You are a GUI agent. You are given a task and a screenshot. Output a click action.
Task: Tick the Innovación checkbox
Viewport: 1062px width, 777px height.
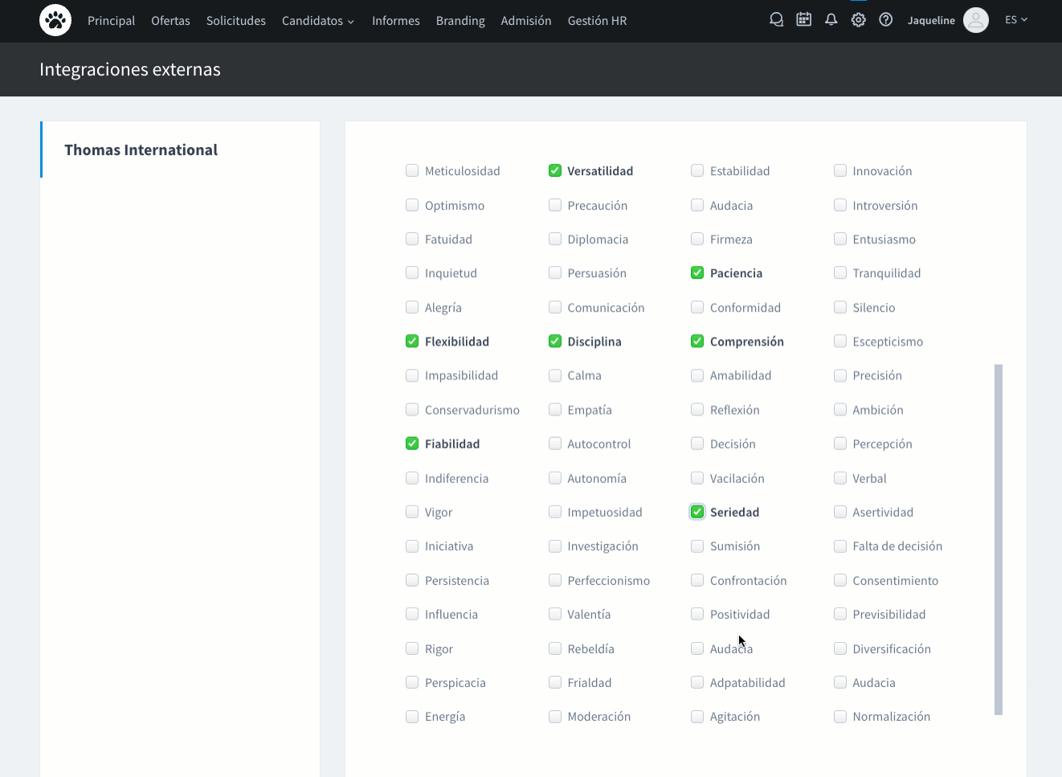[840, 170]
